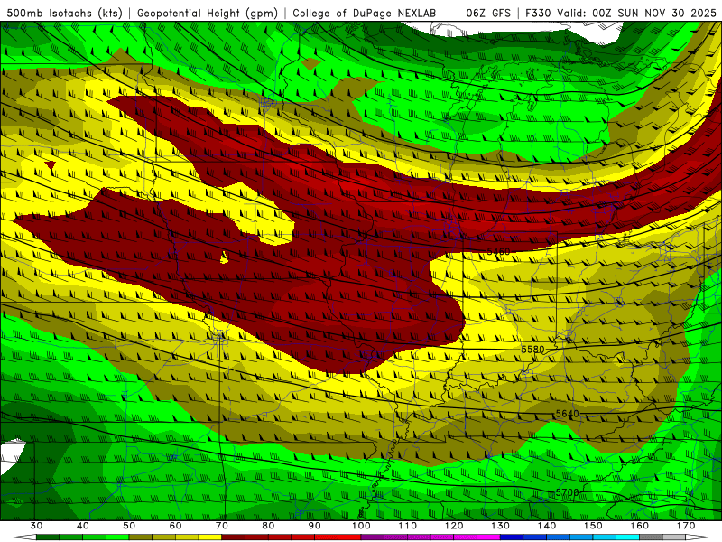
Task: Click the '500mb Isotachs (kts)' title text
Action: (64, 14)
